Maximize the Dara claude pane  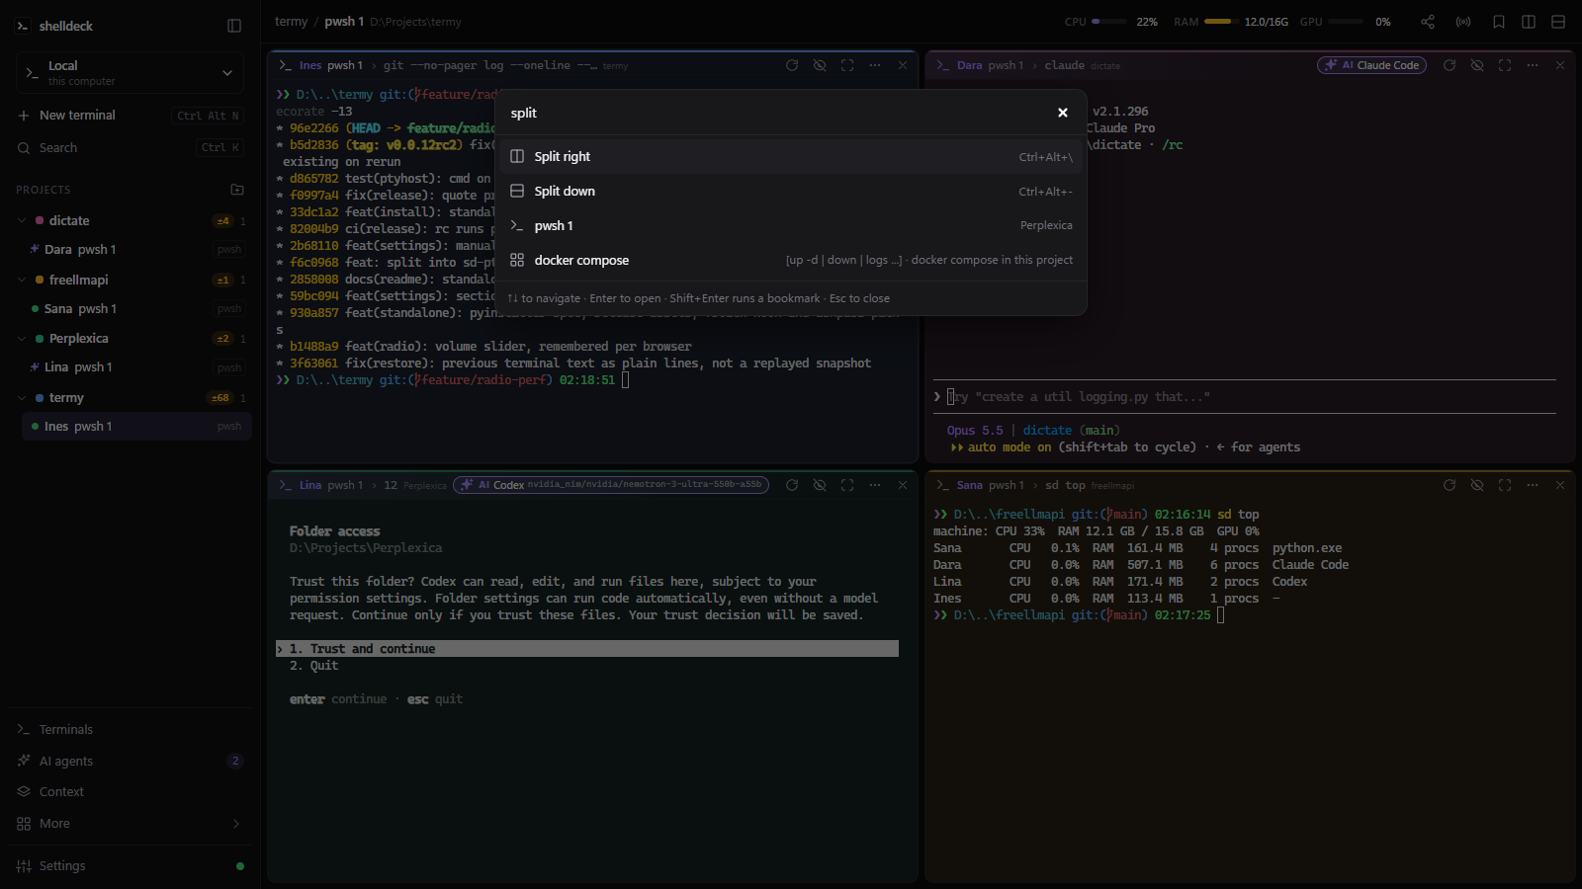1505,65
